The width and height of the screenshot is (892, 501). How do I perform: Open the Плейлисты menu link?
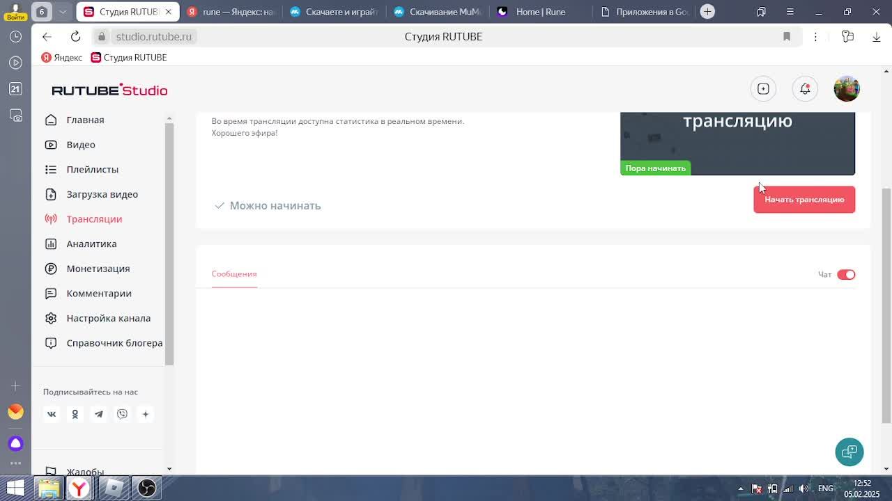(93, 169)
